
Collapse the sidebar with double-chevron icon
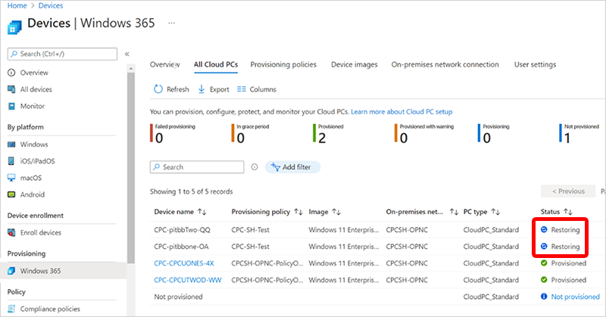[x=127, y=54]
